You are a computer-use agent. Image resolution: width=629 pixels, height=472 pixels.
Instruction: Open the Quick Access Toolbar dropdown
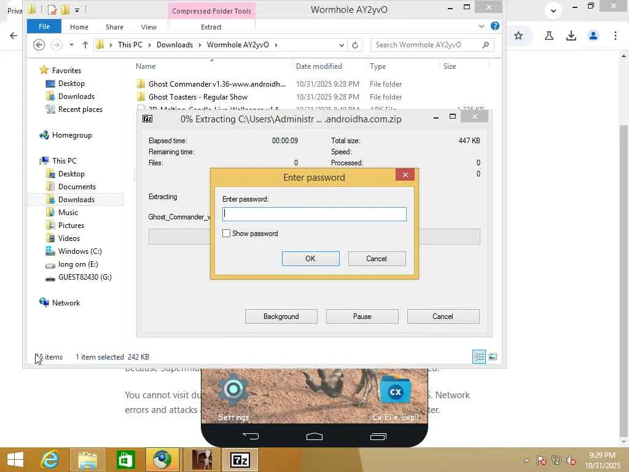click(77, 9)
